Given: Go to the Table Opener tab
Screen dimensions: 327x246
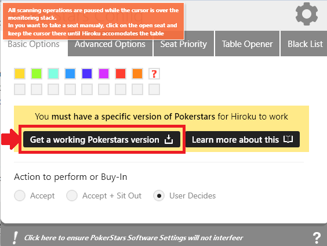Looking at the screenshot, I should (247, 44).
